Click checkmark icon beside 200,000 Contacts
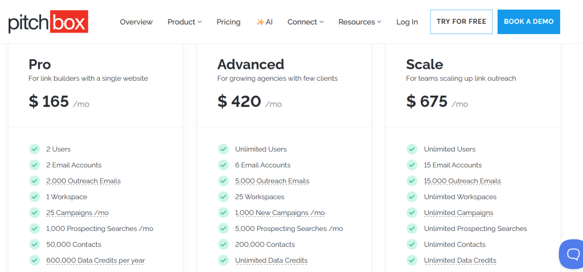Screen dimensions: 583x272 223,245
